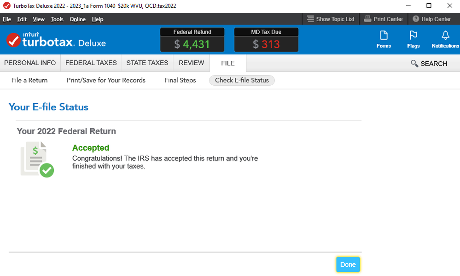
Task: Click the Your 2022 Federal Return heading
Action: [x=66, y=131]
